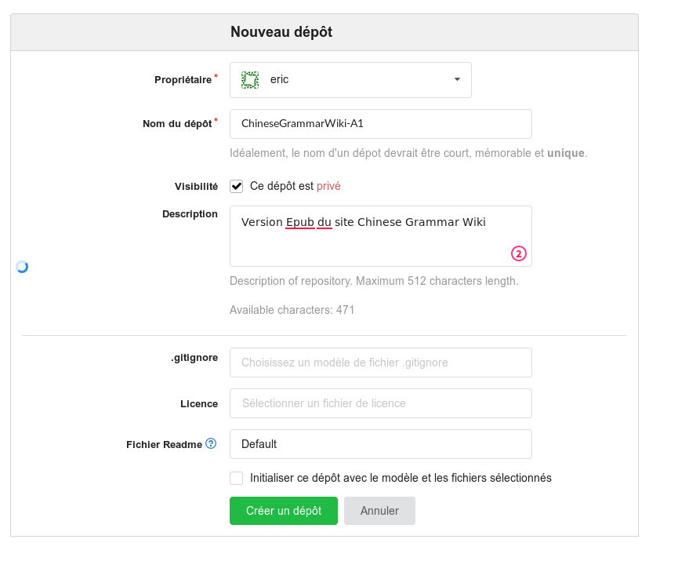The width and height of the screenshot is (689, 583).
Task: Click the red numbered annotation badge
Action: (x=519, y=253)
